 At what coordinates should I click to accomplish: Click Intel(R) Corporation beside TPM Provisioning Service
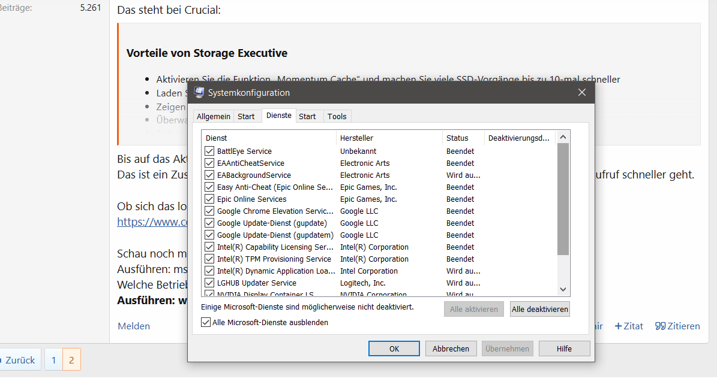(x=374, y=259)
